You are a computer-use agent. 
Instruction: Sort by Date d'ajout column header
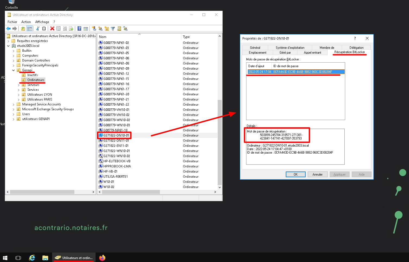point(259,66)
